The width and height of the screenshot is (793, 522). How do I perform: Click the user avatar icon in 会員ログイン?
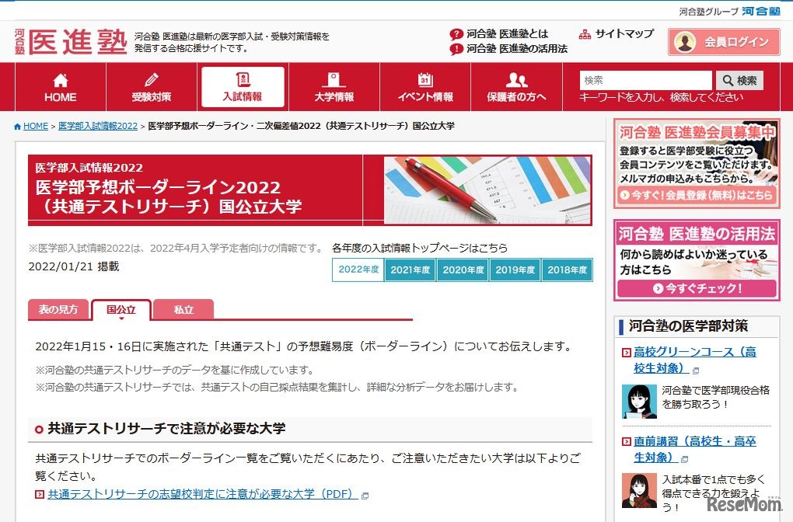point(685,42)
